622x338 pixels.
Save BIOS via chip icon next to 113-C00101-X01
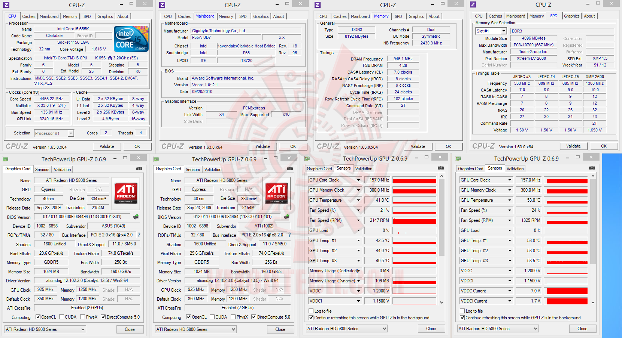[136, 217]
